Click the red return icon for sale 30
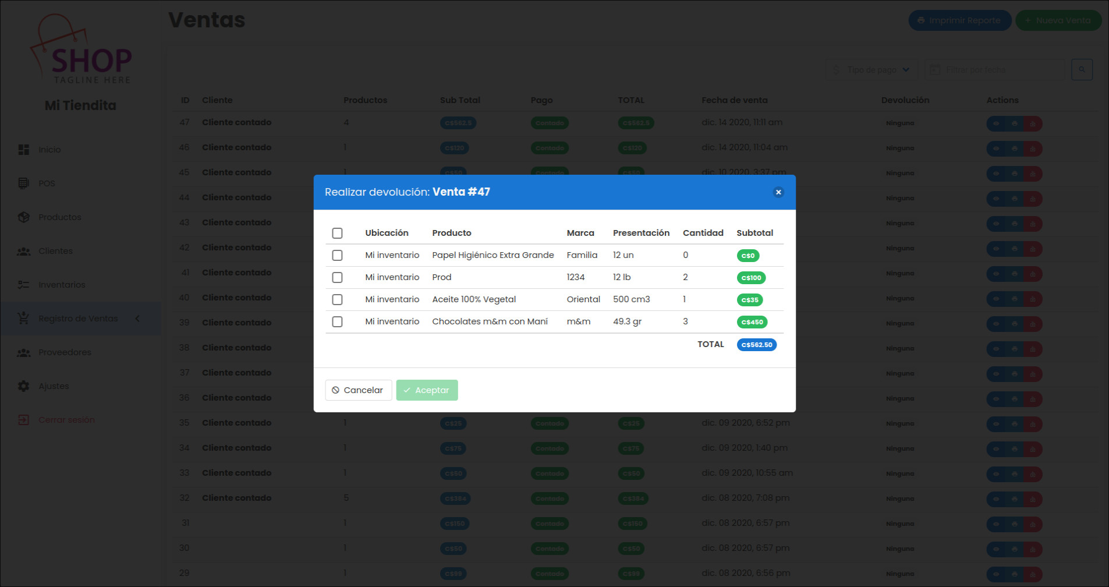 (1033, 549)
